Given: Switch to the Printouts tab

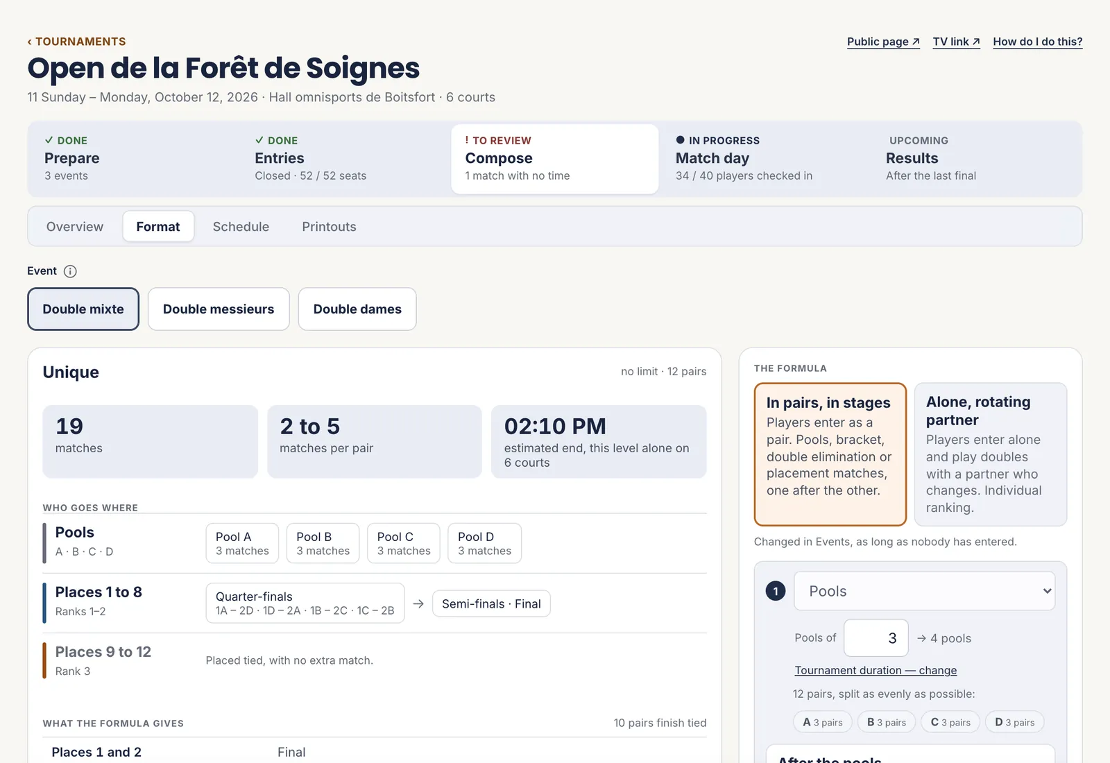Looking at the screenshot, I should click(329, 227).
